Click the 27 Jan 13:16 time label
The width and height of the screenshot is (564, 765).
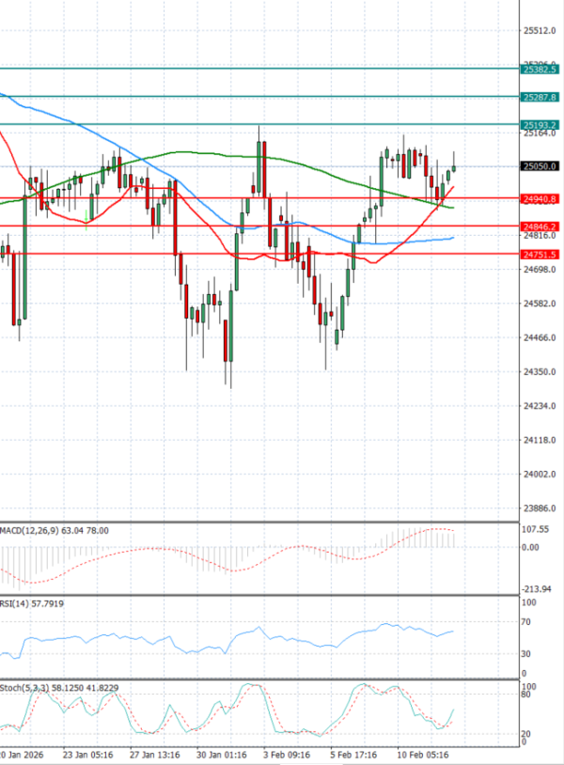pyautogui.click(x=154, y=755)
